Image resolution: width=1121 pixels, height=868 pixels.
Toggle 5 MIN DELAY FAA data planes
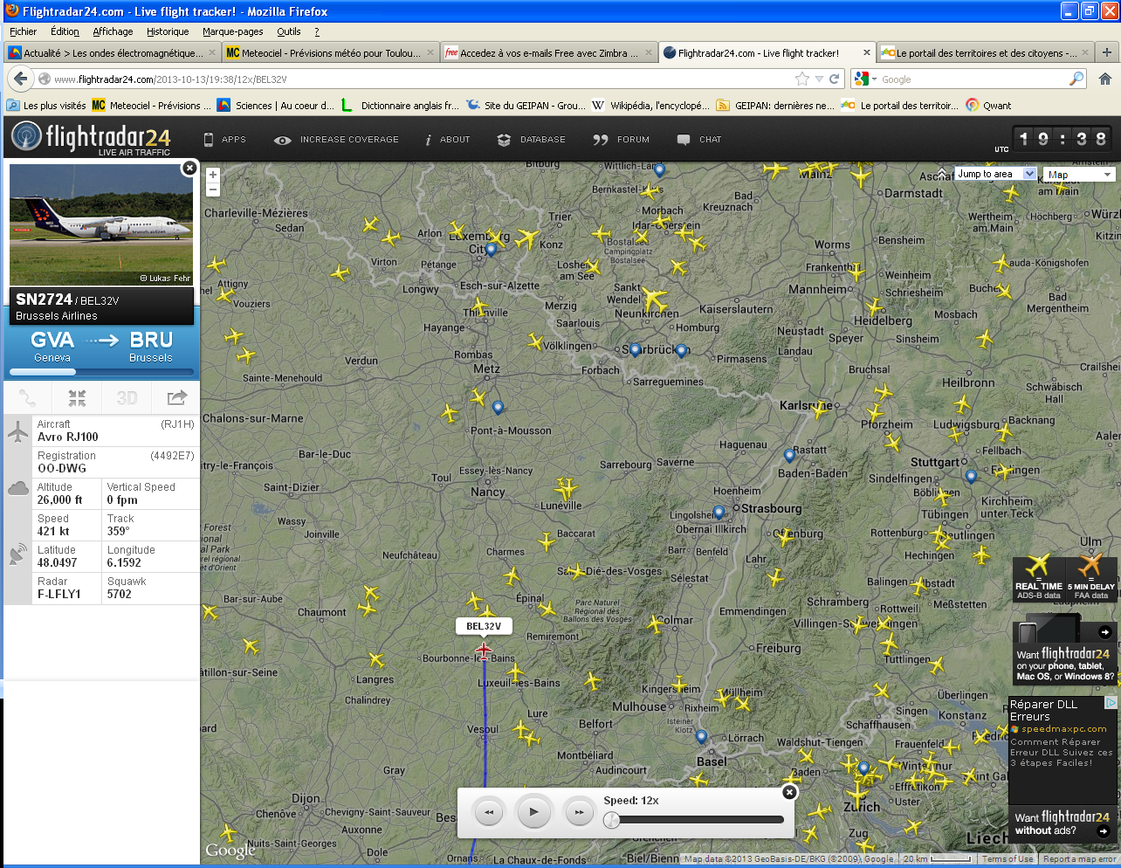(x=1091, y=577)
